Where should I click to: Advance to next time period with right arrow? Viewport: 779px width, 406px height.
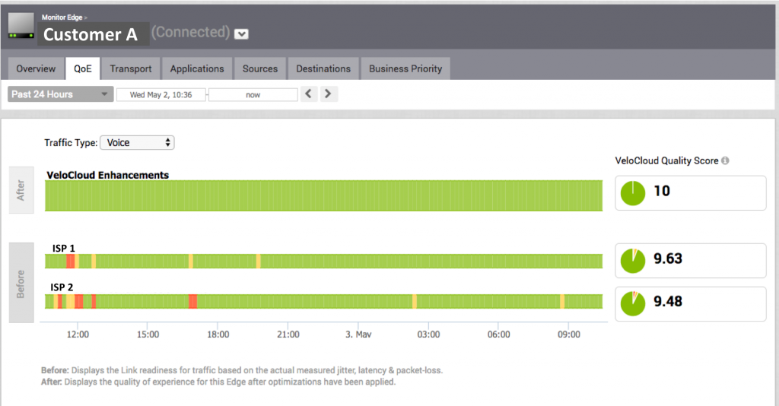[328, 94]
